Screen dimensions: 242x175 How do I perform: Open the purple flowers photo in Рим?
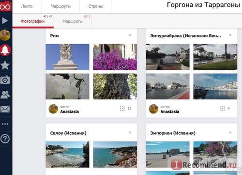[x=115, y=57]
